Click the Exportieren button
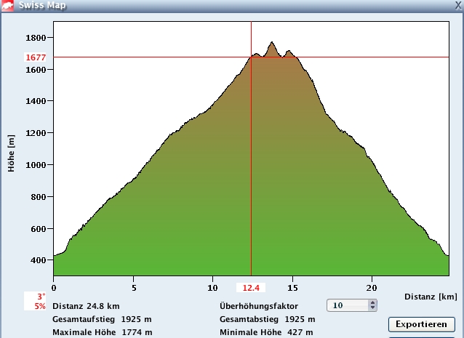464x338 pixels. pyautogui.click(x=422, y=323)
